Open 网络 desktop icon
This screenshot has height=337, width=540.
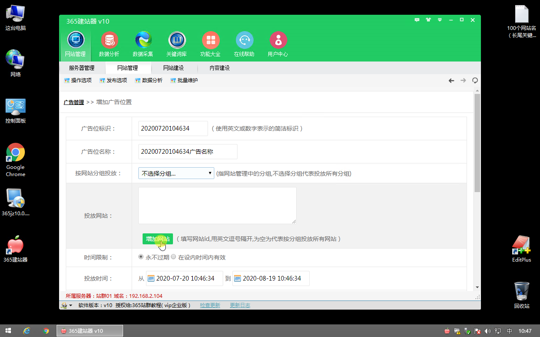[16, 63]
